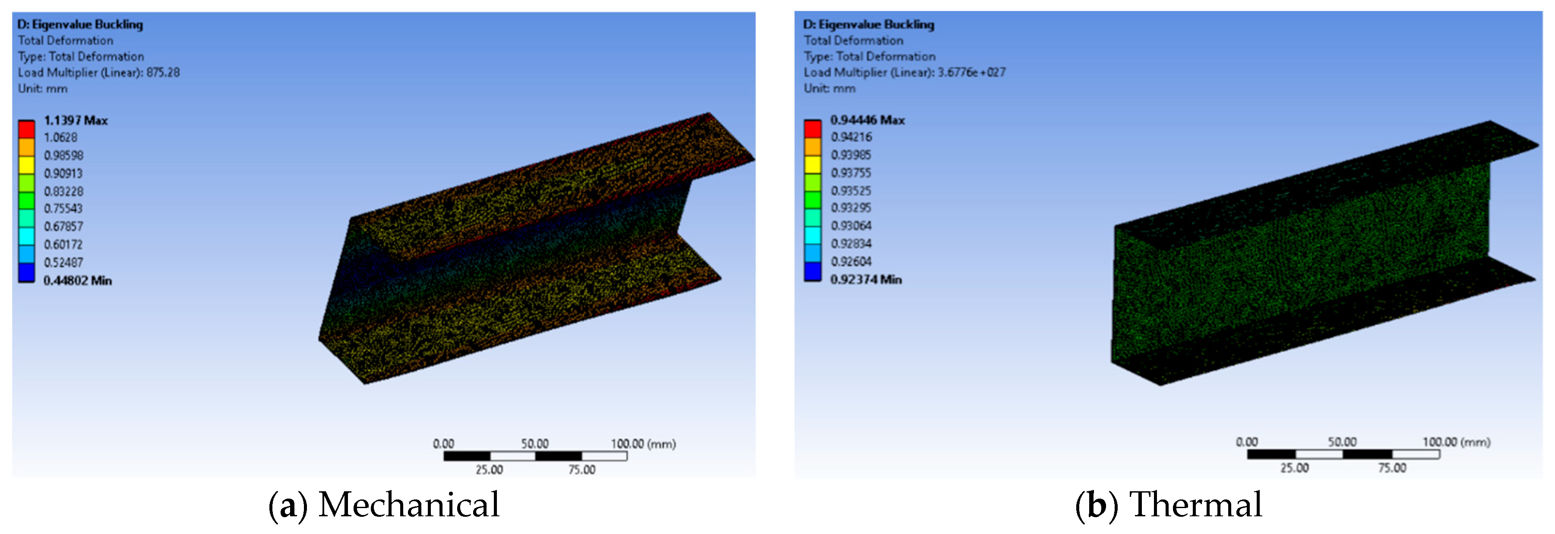This screenshot has width=1555, height=534.
Task: Select the '0.93985' legend value
Action: (850, 155)
